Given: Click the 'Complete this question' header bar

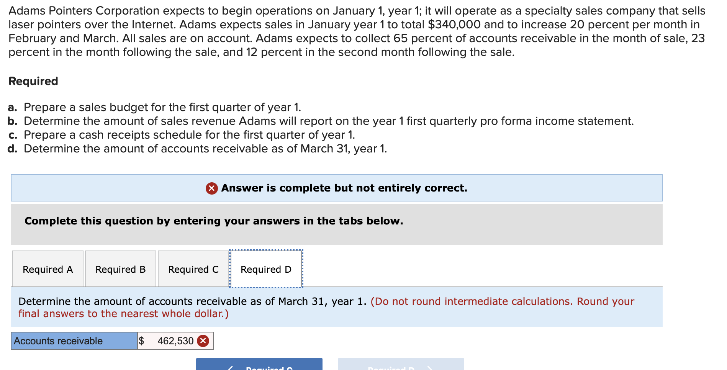Looking at the screenshot, I should point(213,221).
